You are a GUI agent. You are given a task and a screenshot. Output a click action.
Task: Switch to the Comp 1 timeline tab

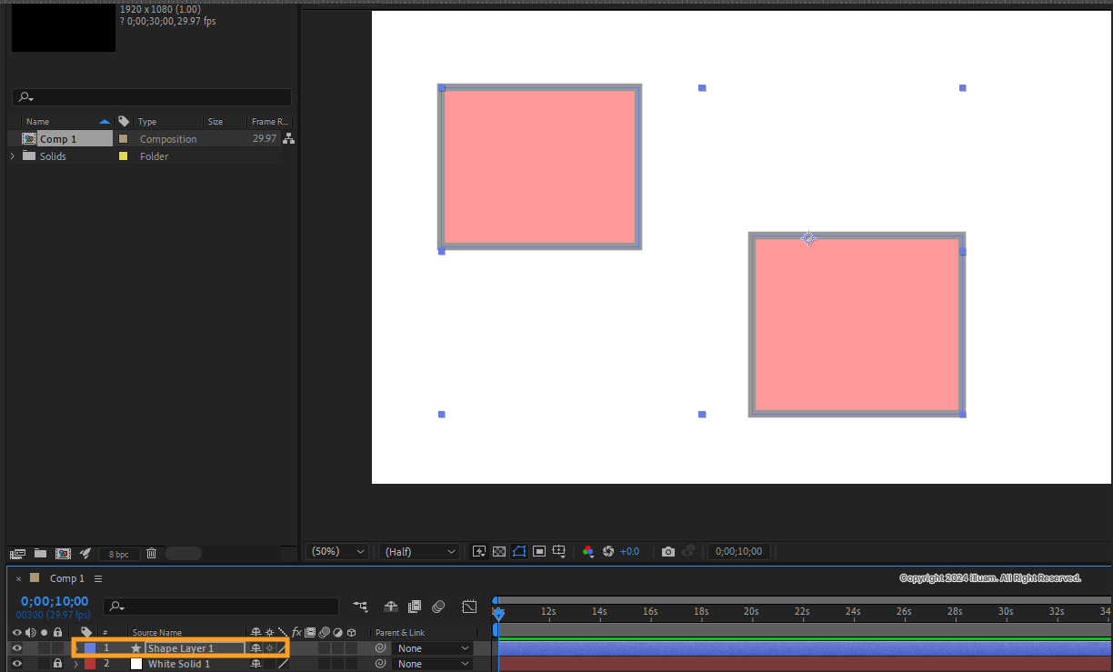coord(66,578)
